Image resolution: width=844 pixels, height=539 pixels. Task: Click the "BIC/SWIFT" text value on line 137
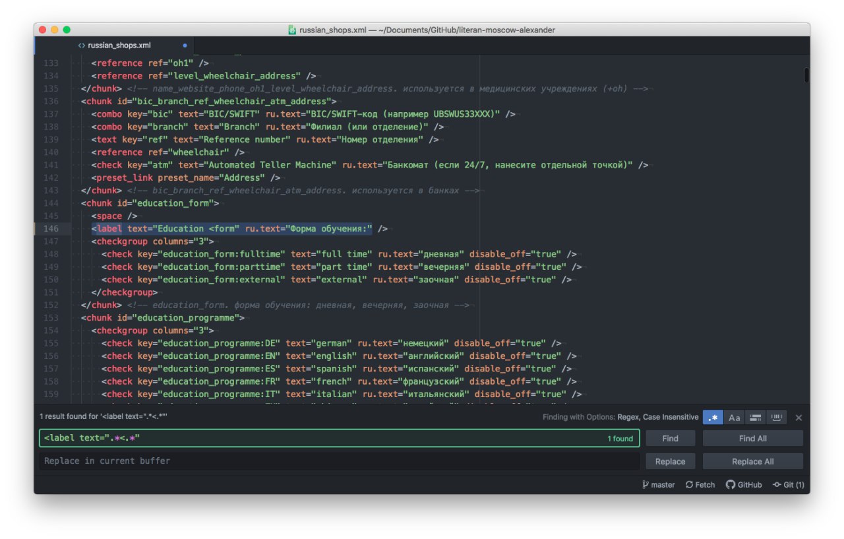pyautogui.click(x=232, y=114)
